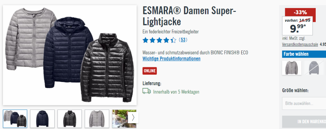Viewport: 326px width, 129px height.
Task: Click the first rating star
Action: [x=145, y=40]
